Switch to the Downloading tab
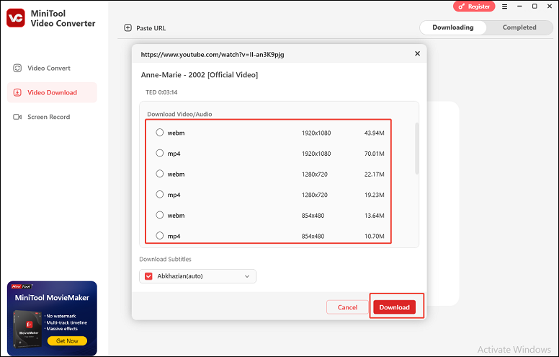Image resolution: width=559 pixels, height=357 pixels. [453, 27]
